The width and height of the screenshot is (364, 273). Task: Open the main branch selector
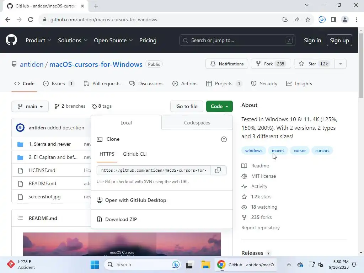[30, 106]
